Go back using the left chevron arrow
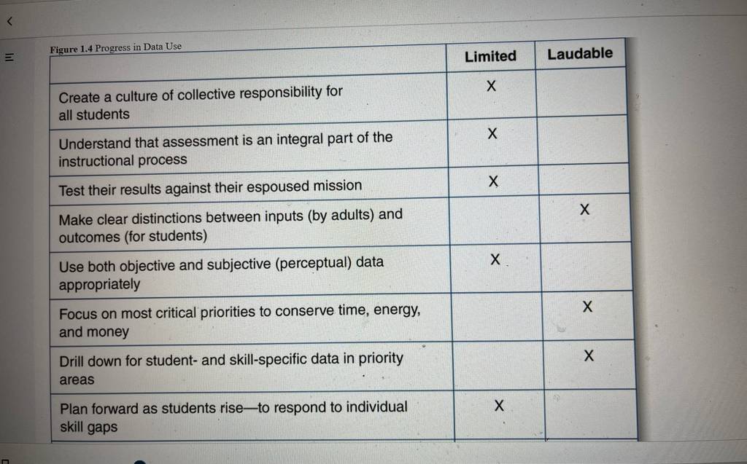The height and width of the screenshot is (464, 747). pos(9,21)
